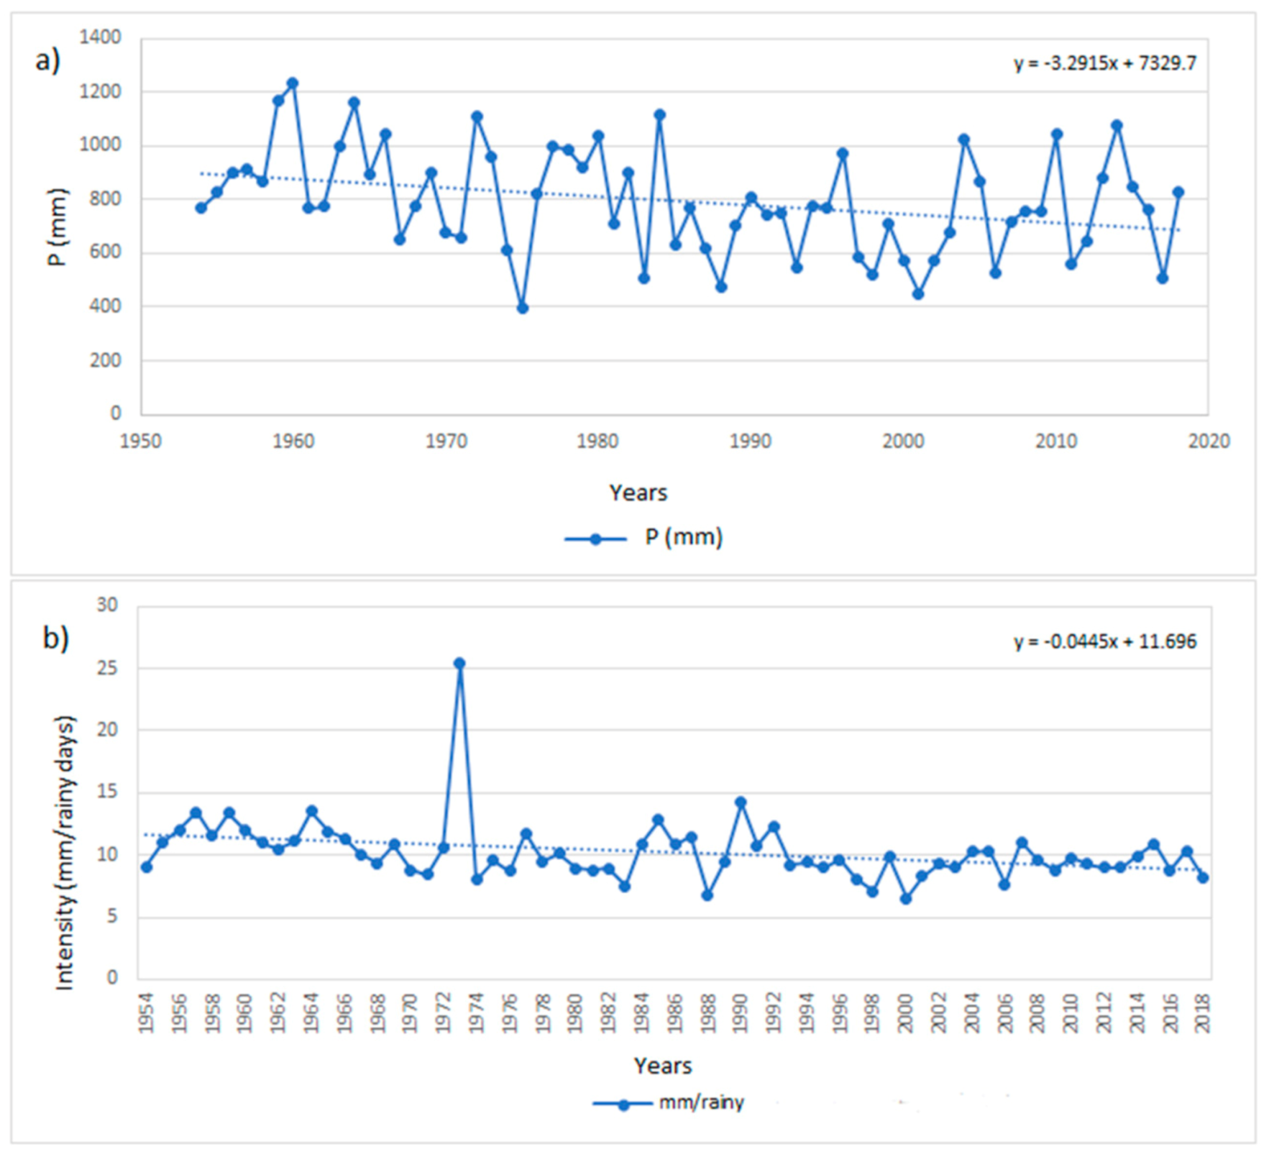Viewport: 1269px width, 1162px height.
Task: Click the Years axis title of chart b
Action: point(662,1065)
